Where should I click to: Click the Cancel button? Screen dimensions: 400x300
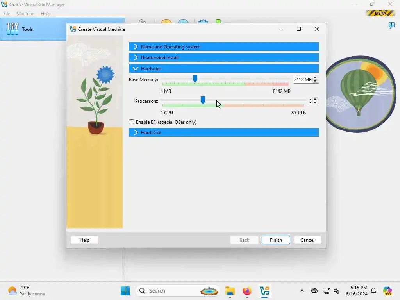point(307,240)
